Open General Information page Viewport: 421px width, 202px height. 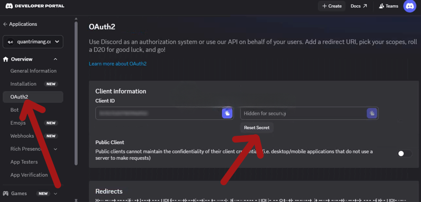pos(33,71)
